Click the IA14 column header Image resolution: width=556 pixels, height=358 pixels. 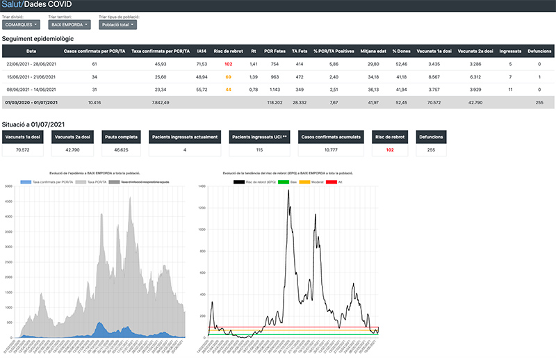tap(202, 51)
